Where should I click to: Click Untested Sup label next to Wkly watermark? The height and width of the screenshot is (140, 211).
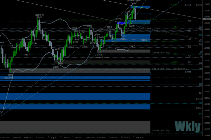coord(161,130)
